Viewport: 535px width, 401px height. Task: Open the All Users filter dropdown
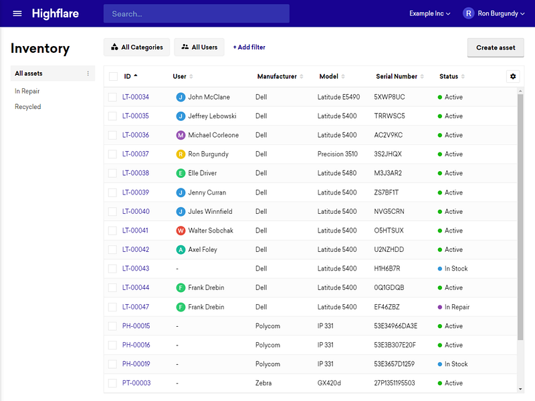coord(199,47)
